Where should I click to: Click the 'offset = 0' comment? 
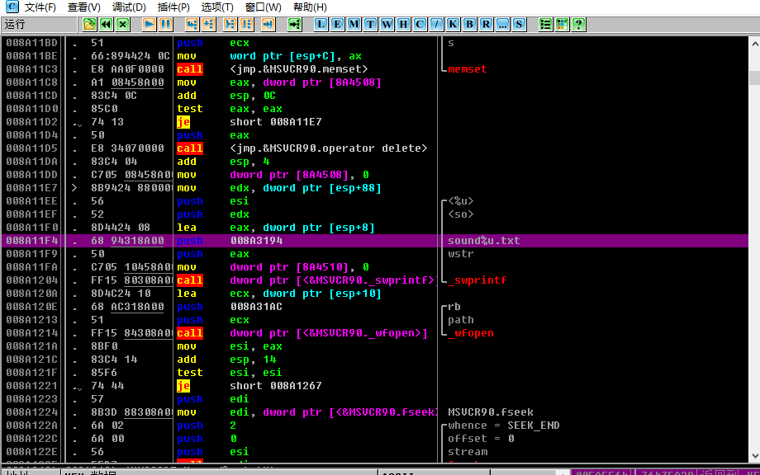[x=481, y=438]
